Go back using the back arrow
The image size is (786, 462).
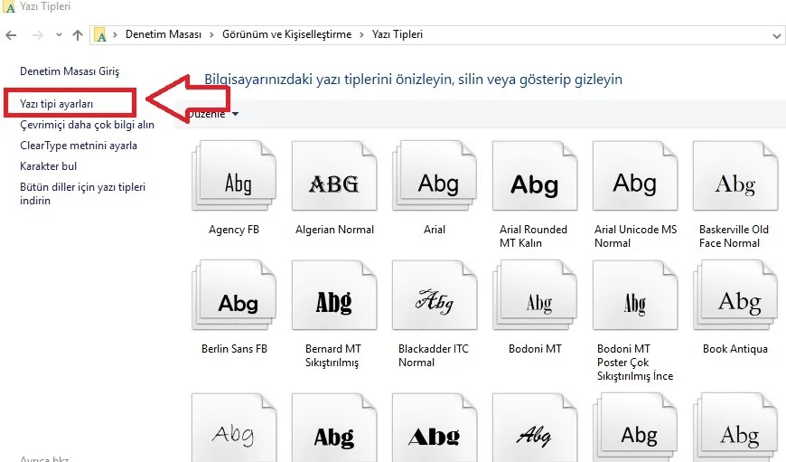click(x=11, y=35)
